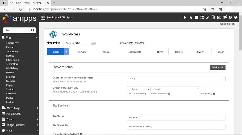
Task: Click the browser back arrow
Action: pos(5,9)
